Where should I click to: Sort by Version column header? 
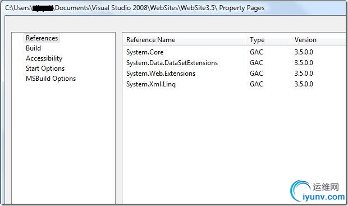pyautogui.click(x=319, y=40)
